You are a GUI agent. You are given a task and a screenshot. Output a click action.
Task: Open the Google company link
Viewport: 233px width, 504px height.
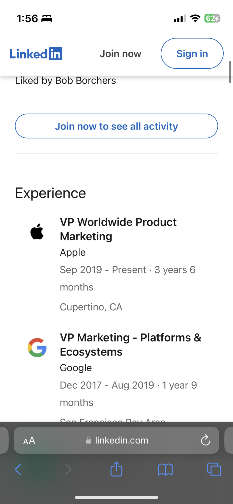pos(76,368)
